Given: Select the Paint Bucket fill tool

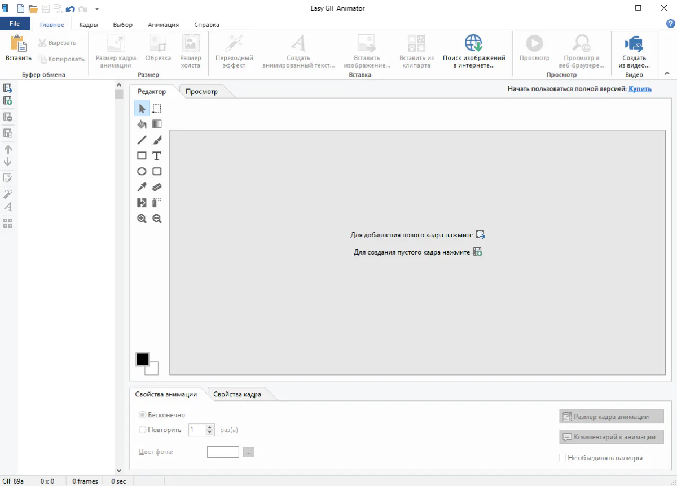Looking at the screenshot, I should point(142,124).
